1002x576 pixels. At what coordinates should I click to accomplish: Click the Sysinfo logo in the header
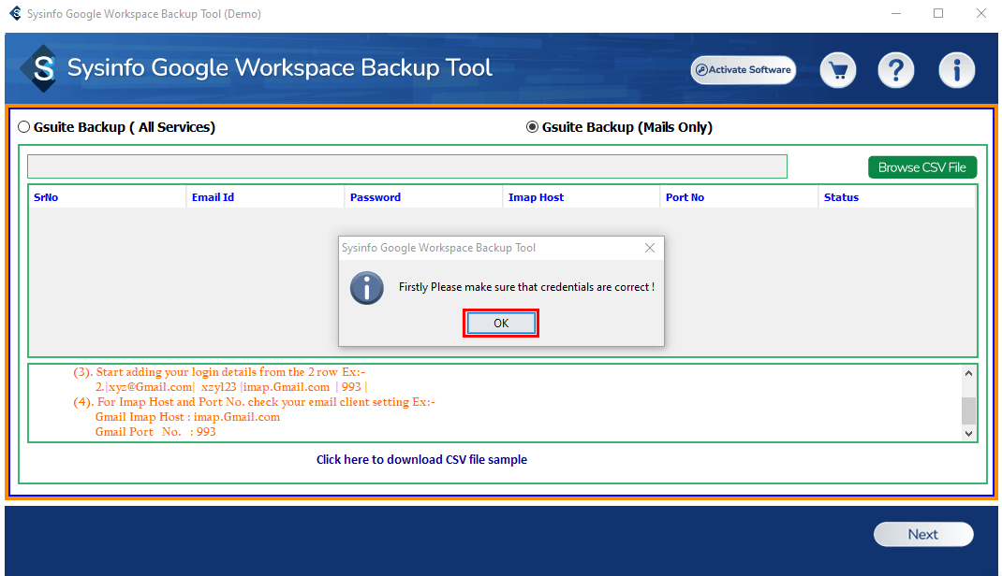39,68
